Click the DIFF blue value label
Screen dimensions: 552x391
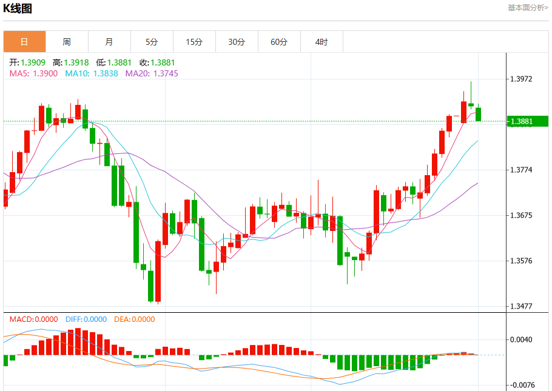tap(86, 319)
